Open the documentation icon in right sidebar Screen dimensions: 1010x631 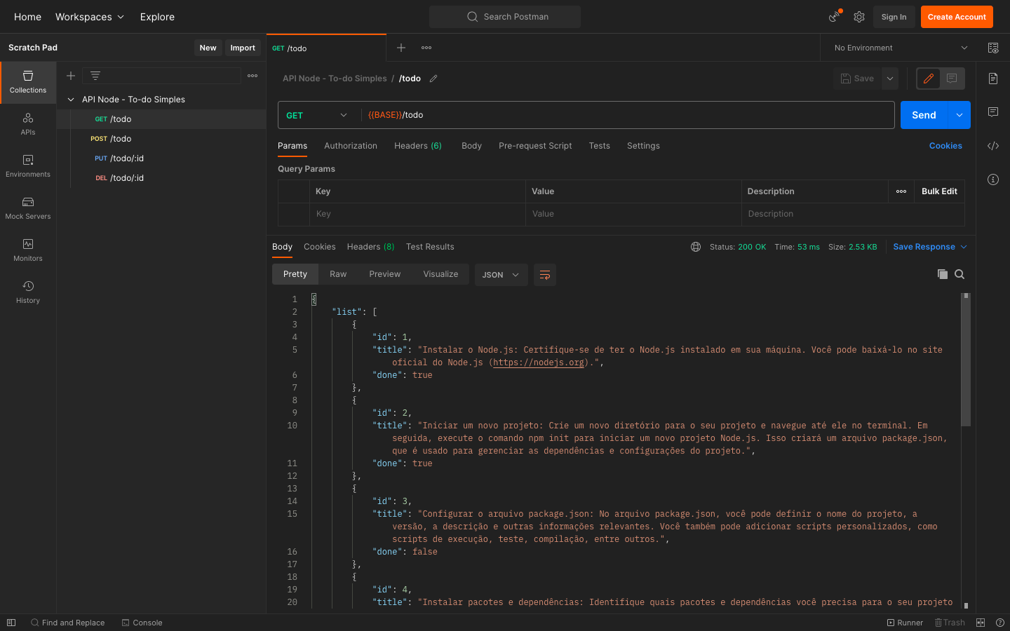(x=993, y=79)
